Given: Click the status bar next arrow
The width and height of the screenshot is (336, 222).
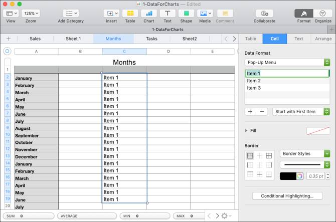Looking at the screenshot, I should (x=217, y=216).
